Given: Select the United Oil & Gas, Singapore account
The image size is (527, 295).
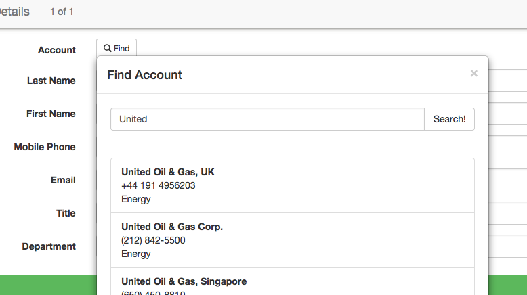Looking at the screenshot, I should 293,281.
